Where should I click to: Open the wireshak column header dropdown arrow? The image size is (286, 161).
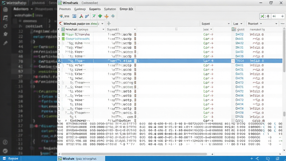tap(103, 29)
